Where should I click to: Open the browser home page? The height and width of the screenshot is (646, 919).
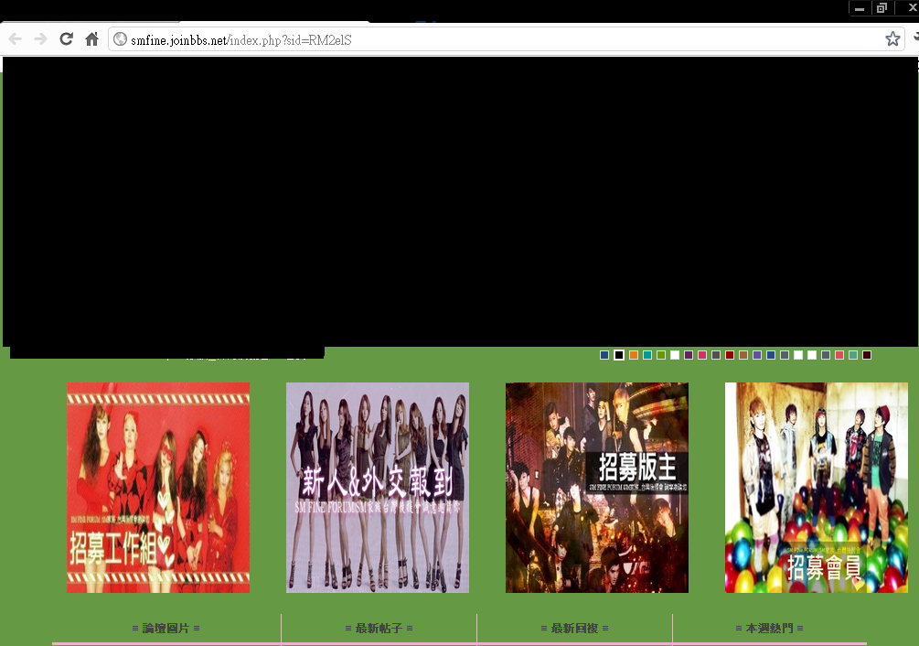92,39
